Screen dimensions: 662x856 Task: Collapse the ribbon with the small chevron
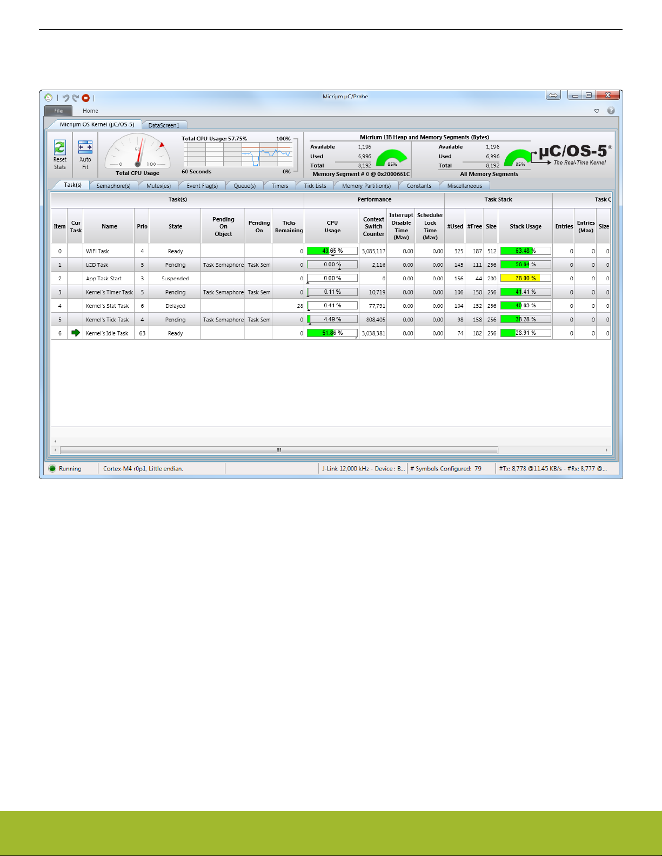coord(597,111)
